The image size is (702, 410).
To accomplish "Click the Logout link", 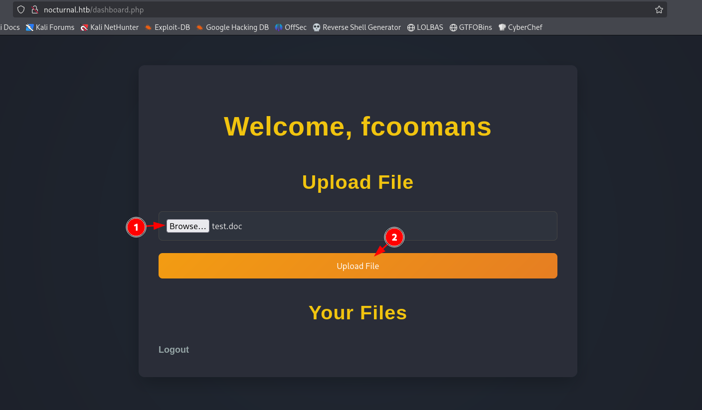I will pos(174,350).
